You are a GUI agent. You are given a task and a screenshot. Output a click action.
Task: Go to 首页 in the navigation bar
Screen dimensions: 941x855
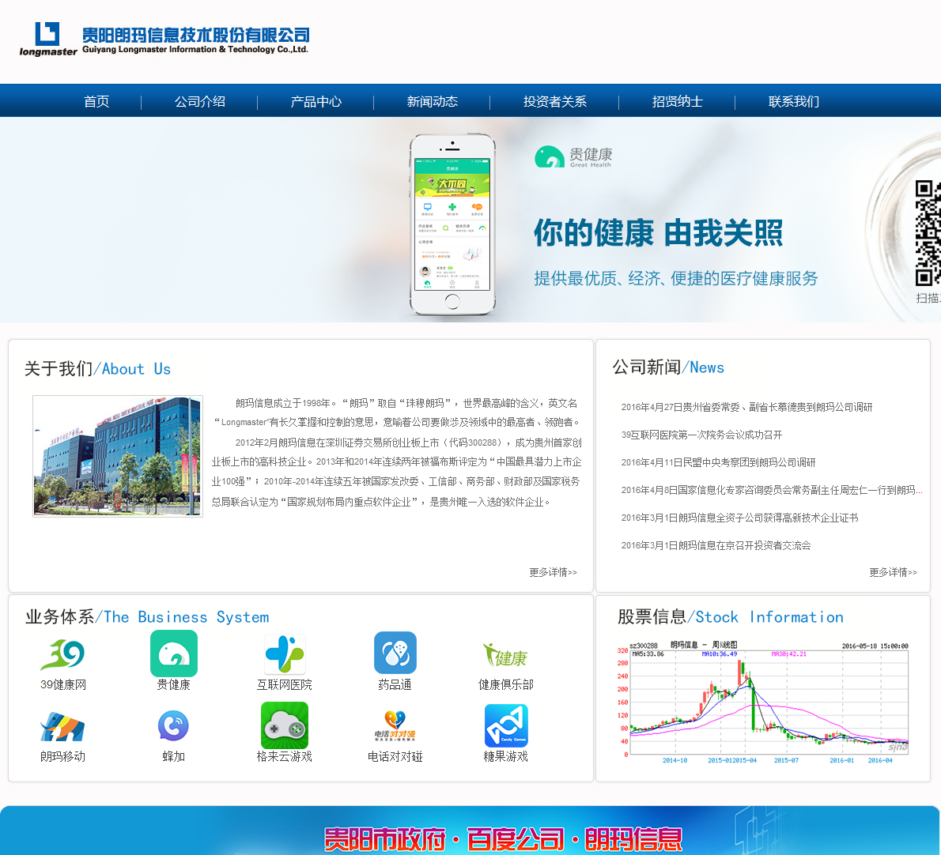96,101
